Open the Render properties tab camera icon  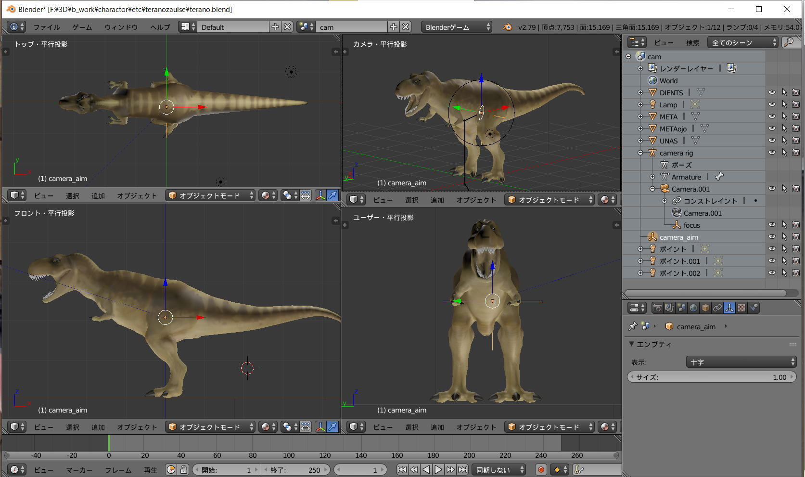(x=657, y=308)
